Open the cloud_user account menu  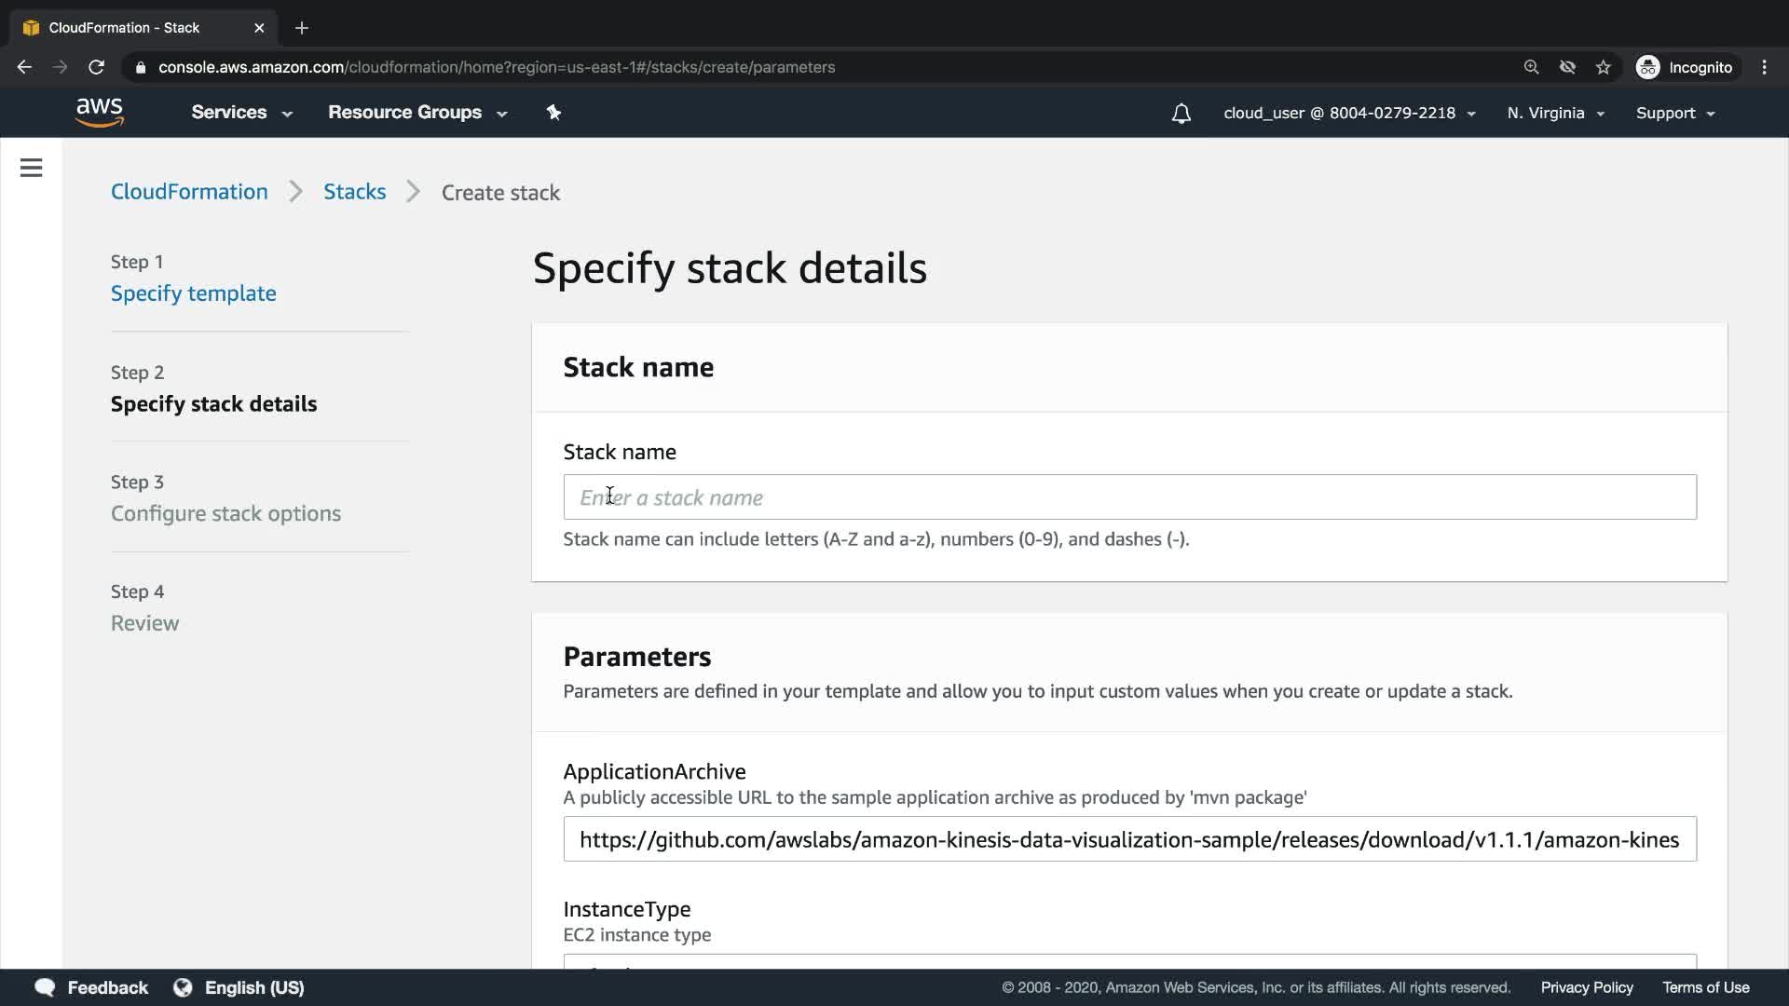(x=1348, y=113)
